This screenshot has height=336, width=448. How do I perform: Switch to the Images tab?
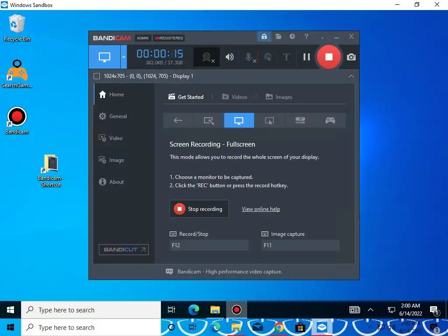pyautogui.click(x=279, y=97)
